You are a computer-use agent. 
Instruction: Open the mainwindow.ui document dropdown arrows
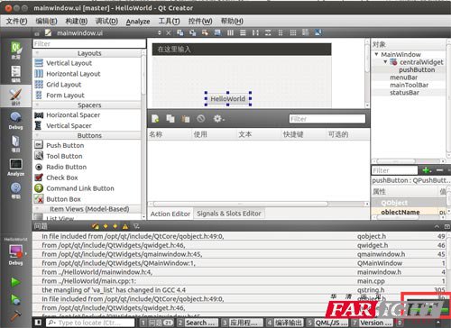160,32
